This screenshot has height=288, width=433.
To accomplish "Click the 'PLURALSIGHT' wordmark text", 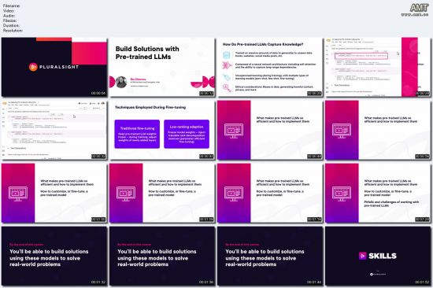I will point(59,67).
